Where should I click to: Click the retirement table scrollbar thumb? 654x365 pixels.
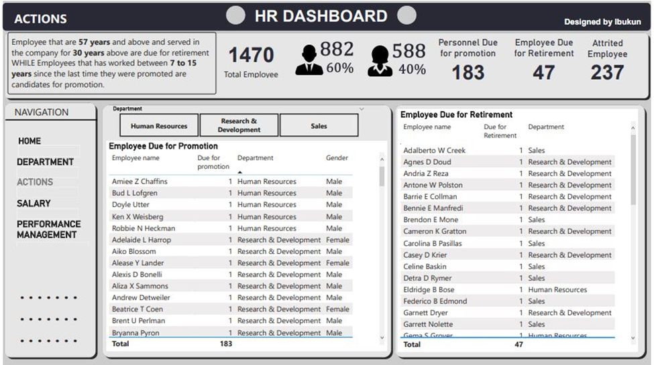[633, 169]
